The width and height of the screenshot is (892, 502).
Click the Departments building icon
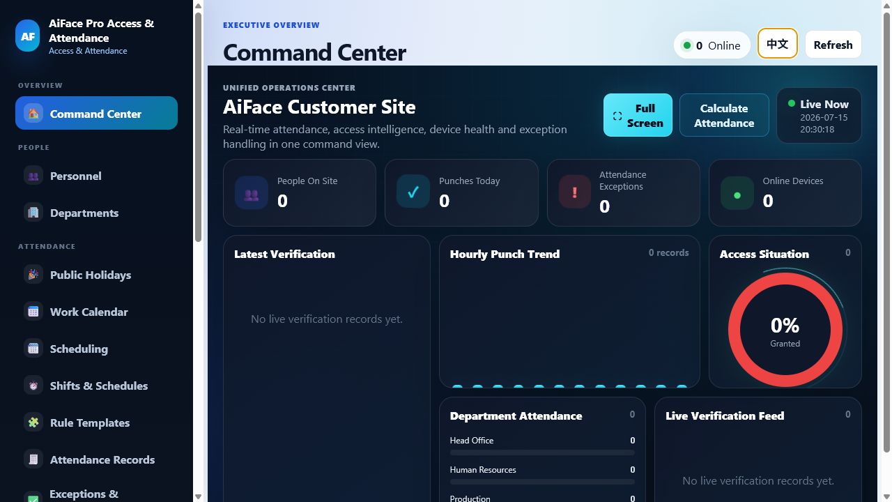(x=33, y=213)
